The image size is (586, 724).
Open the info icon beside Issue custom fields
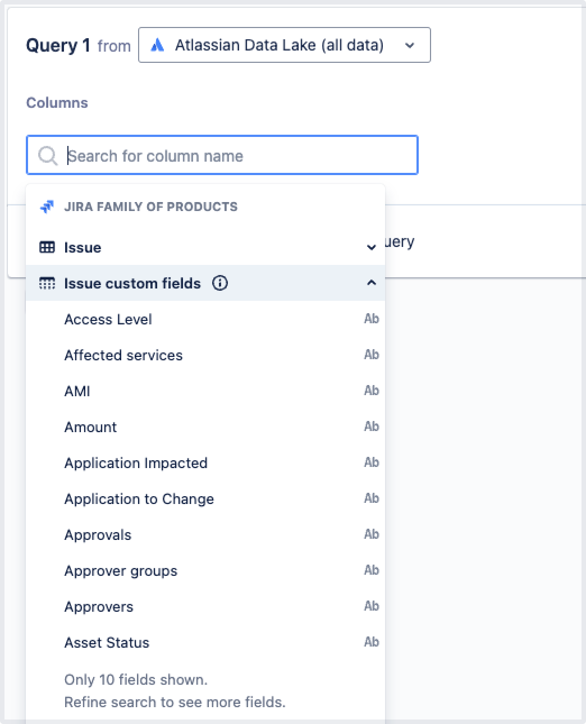tap(220, 283)
